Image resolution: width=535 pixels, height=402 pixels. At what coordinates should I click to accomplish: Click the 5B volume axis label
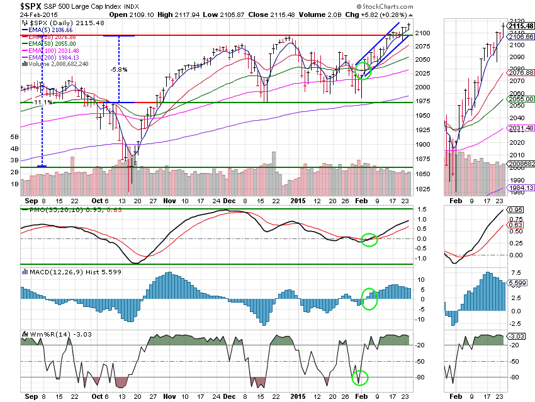coord(14,137)
